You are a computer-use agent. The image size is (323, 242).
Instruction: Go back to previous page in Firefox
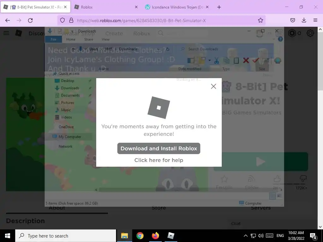(x=8, y=20)
